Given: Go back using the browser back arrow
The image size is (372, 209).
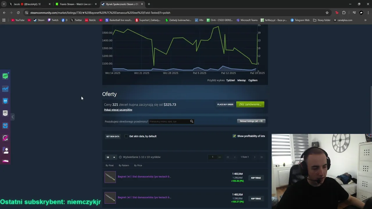Looking at the screenshot, I should click(4, 13).
